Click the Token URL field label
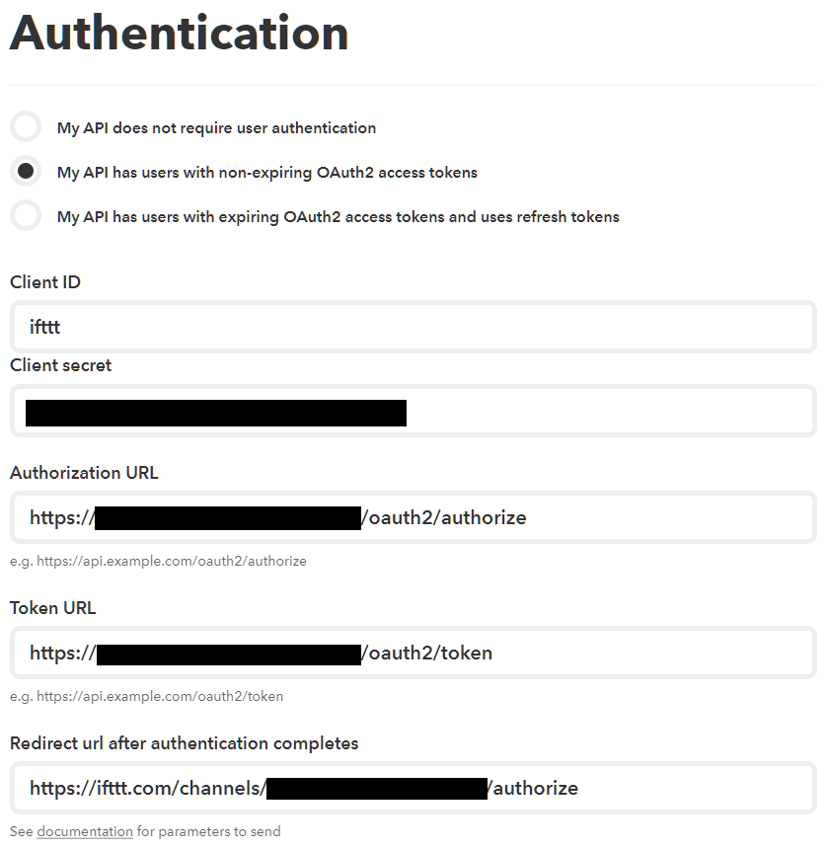Viewport: 828px width, 849px height. coord(53,608)
